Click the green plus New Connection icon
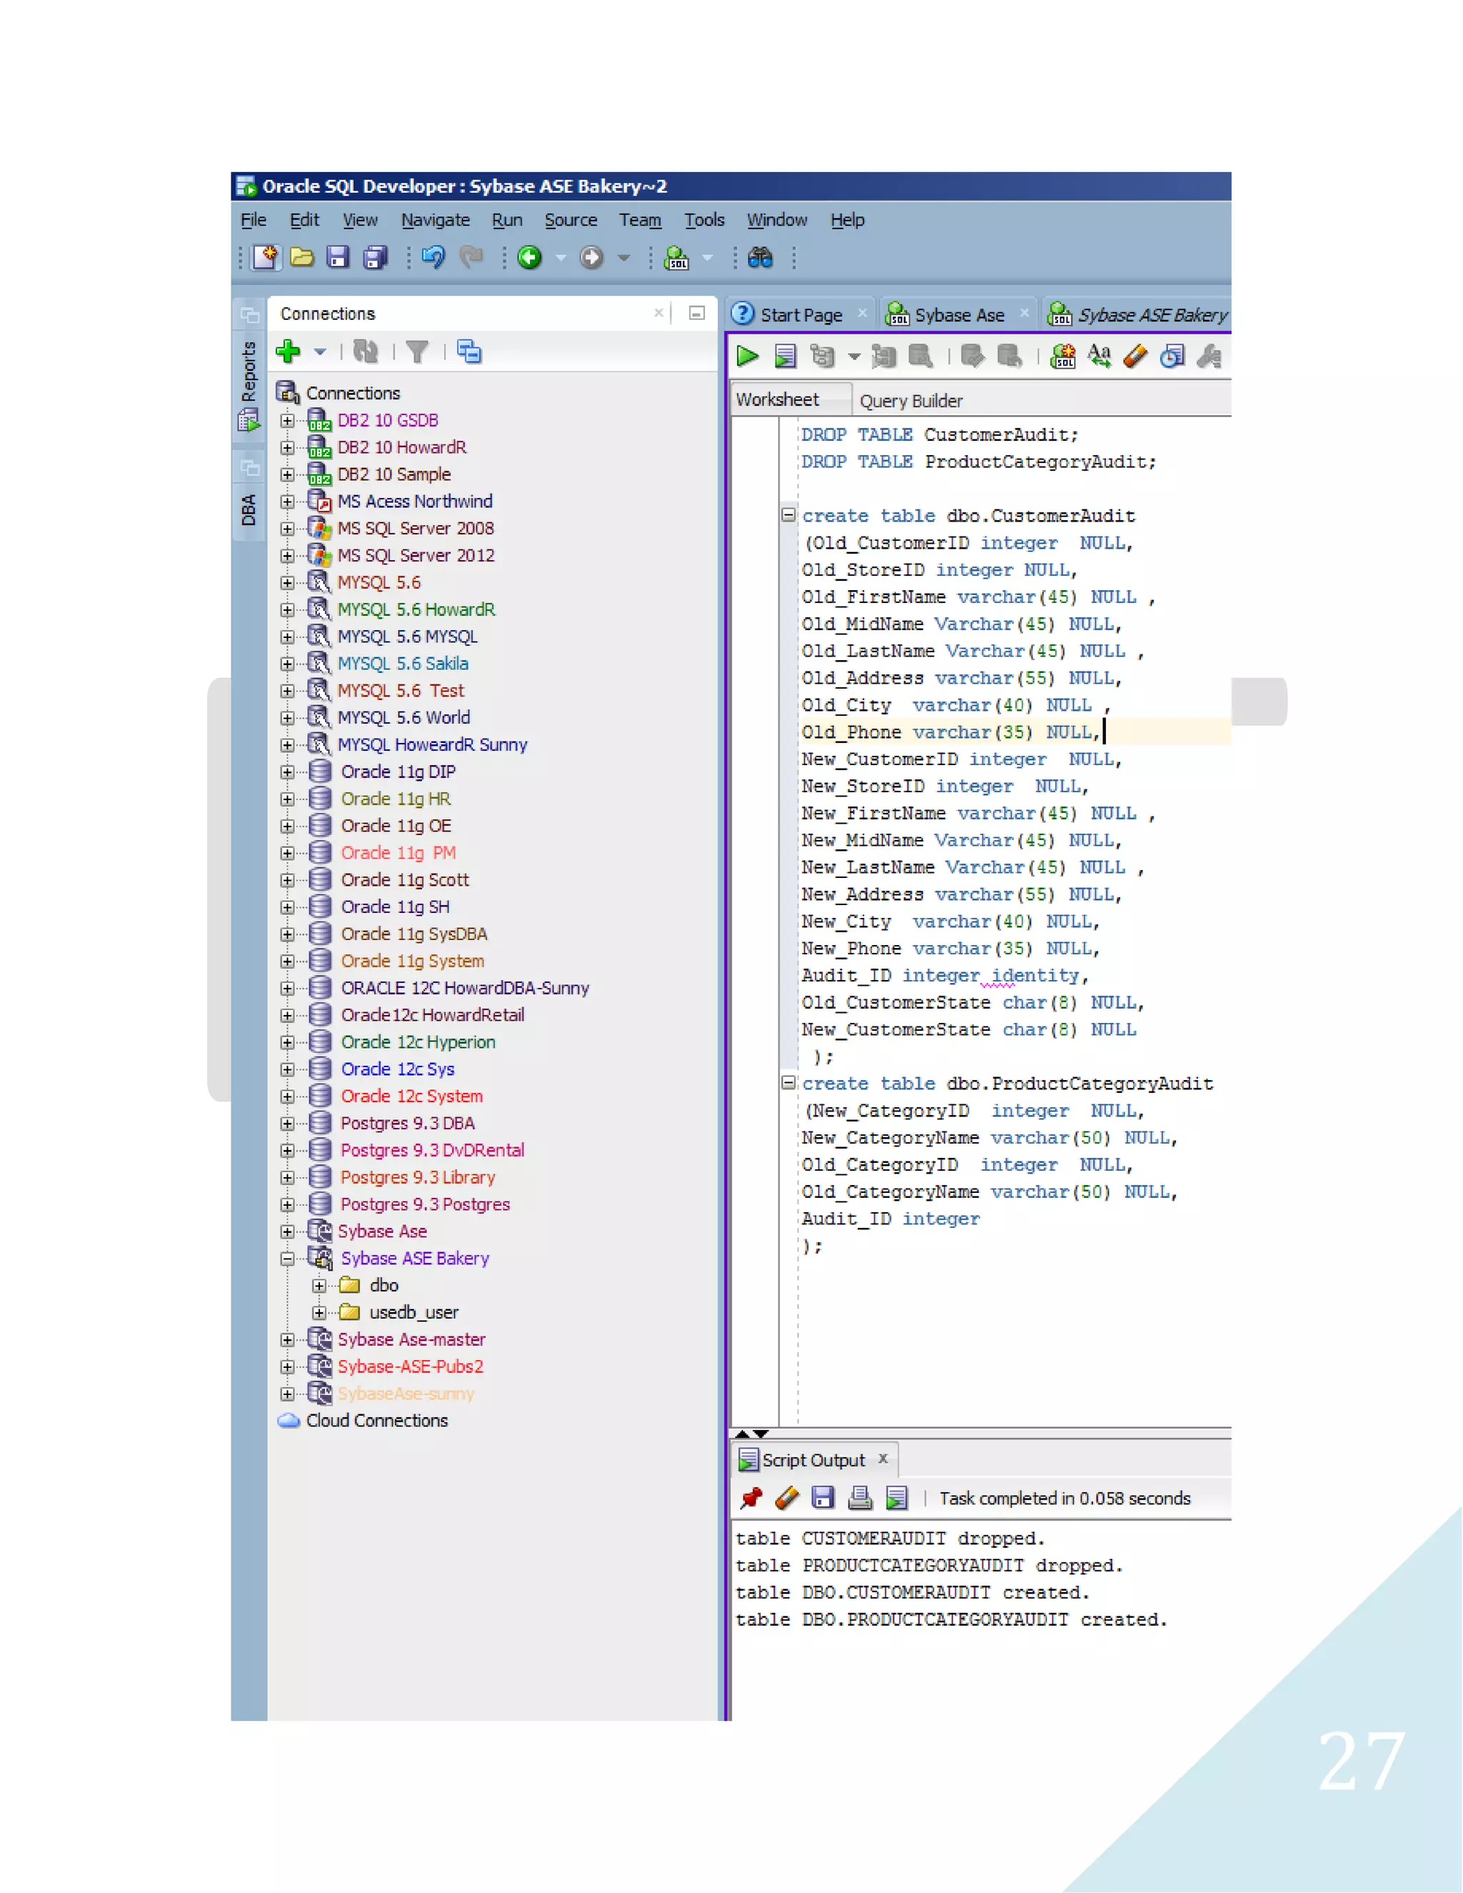Viewport: 1463px width, 1893px height. click(x=288, y=352)
